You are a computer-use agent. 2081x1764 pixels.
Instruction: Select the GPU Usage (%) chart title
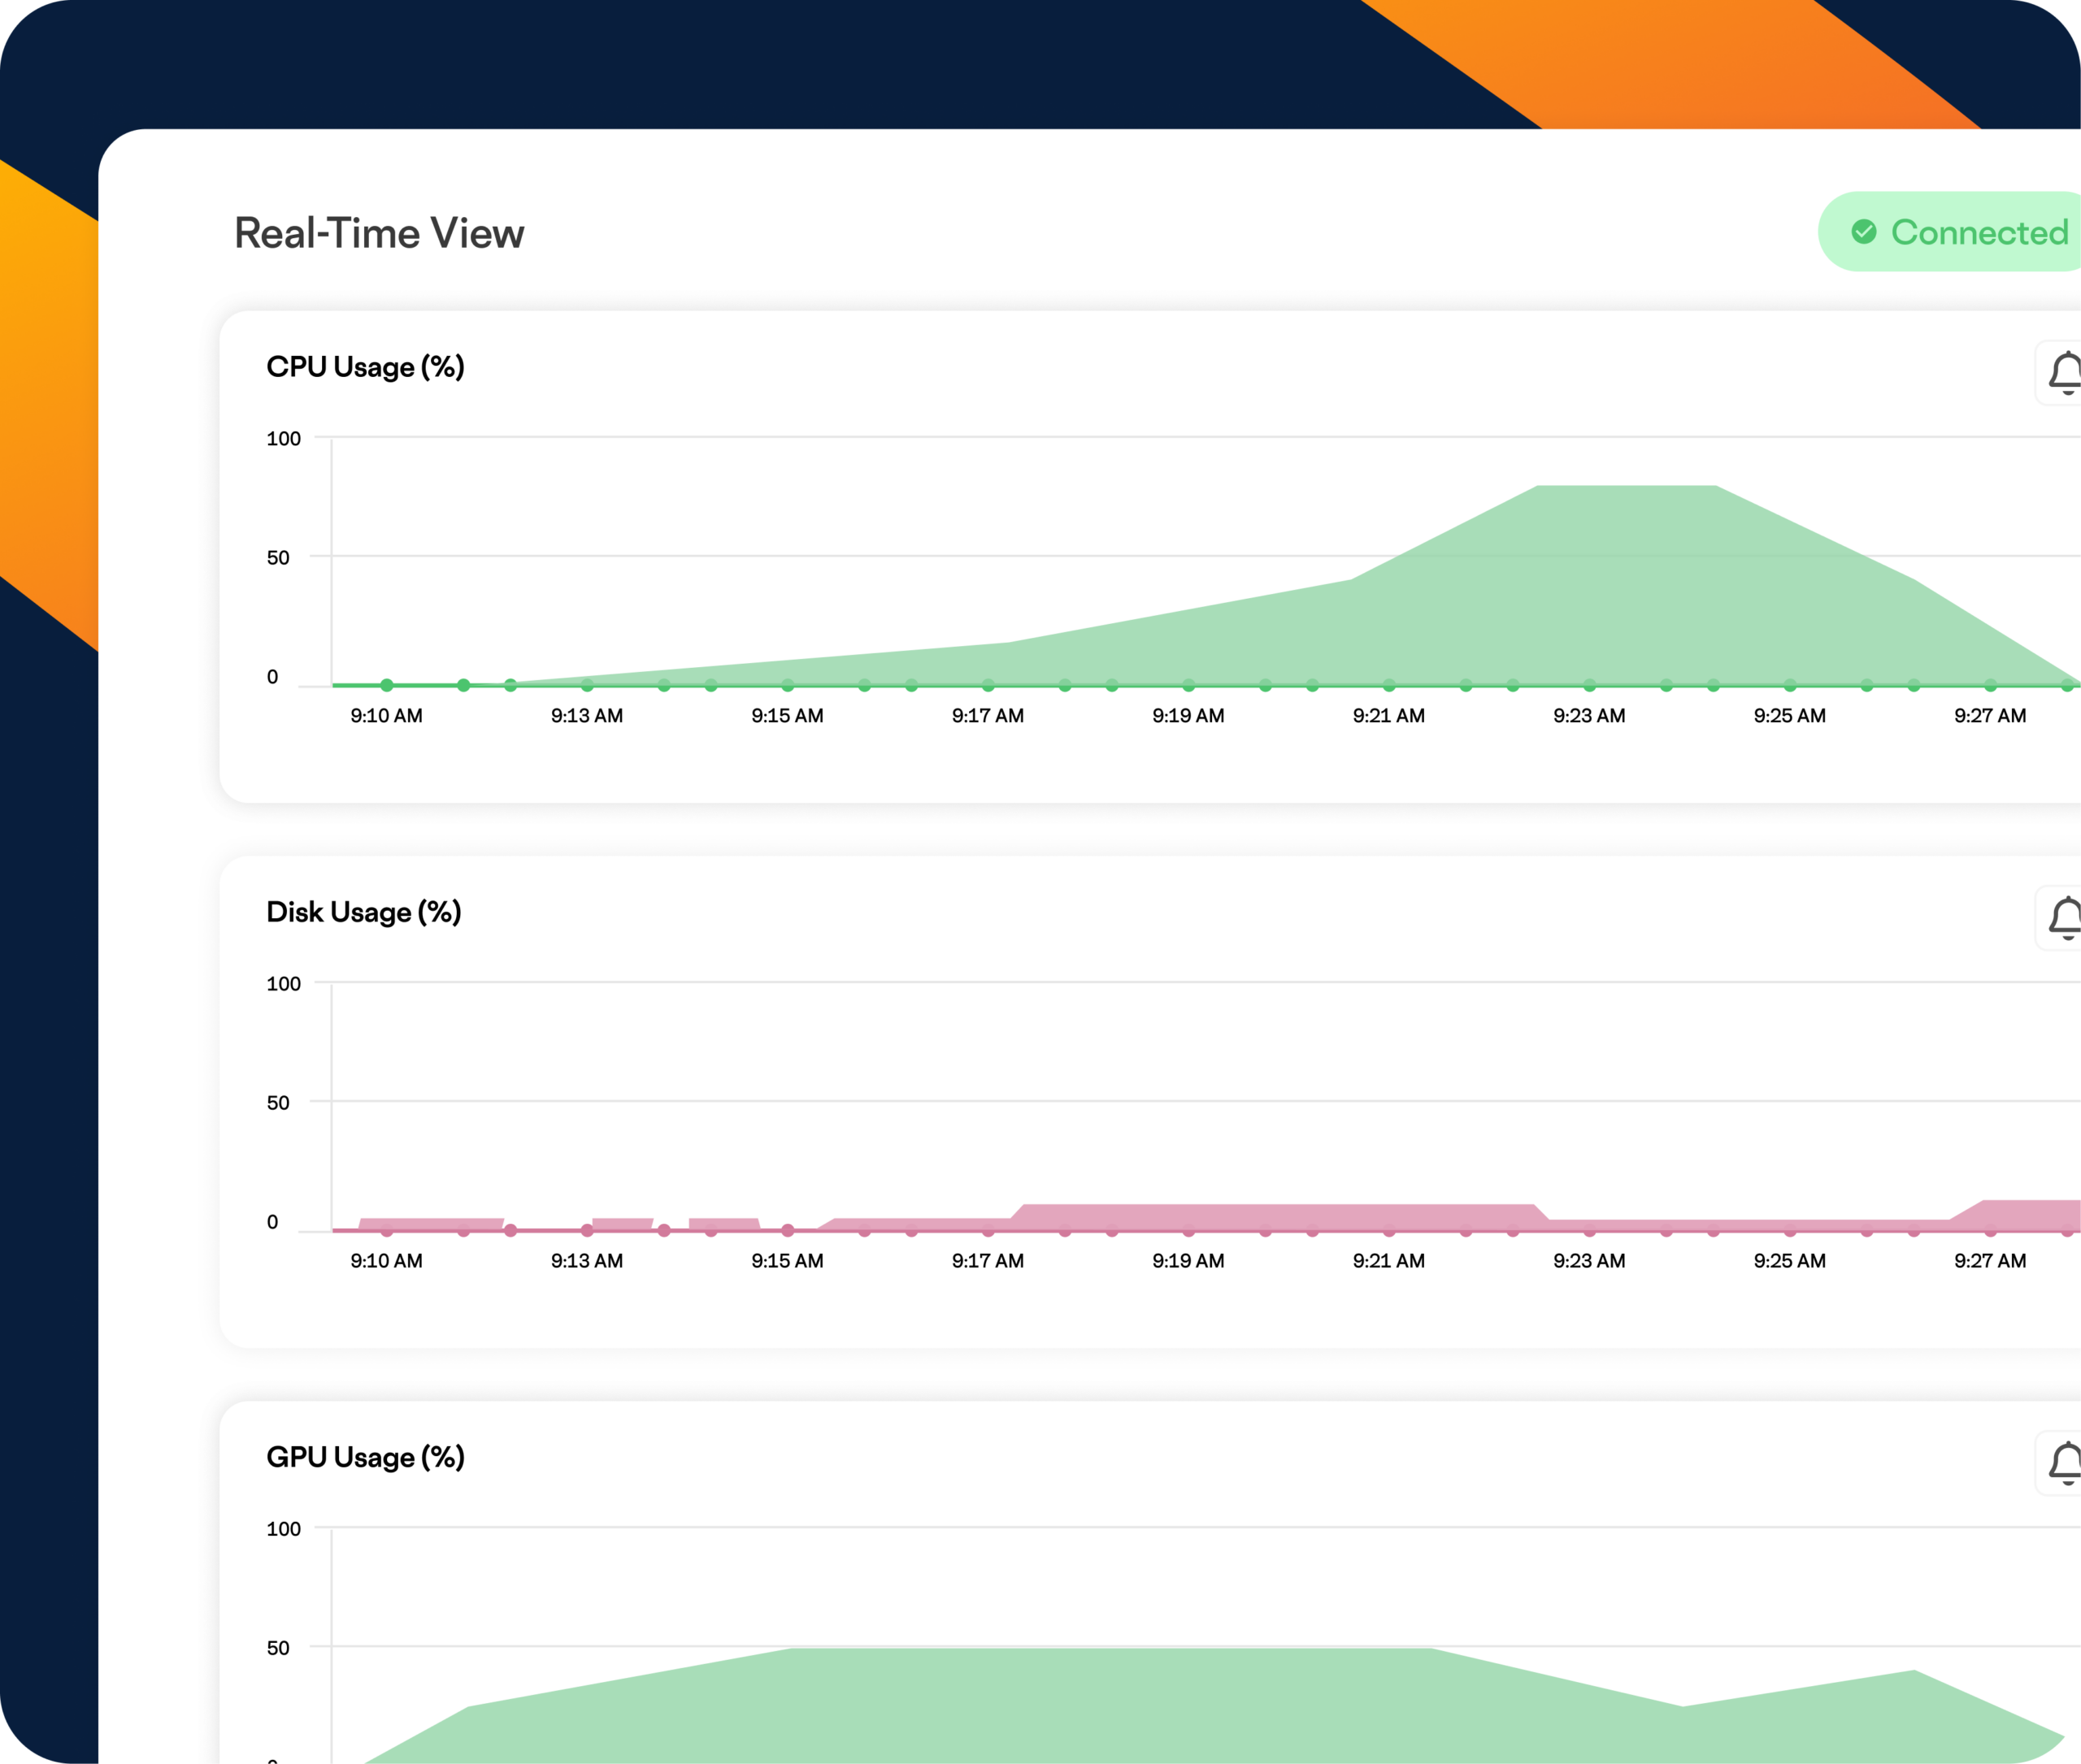(365, 1457)
